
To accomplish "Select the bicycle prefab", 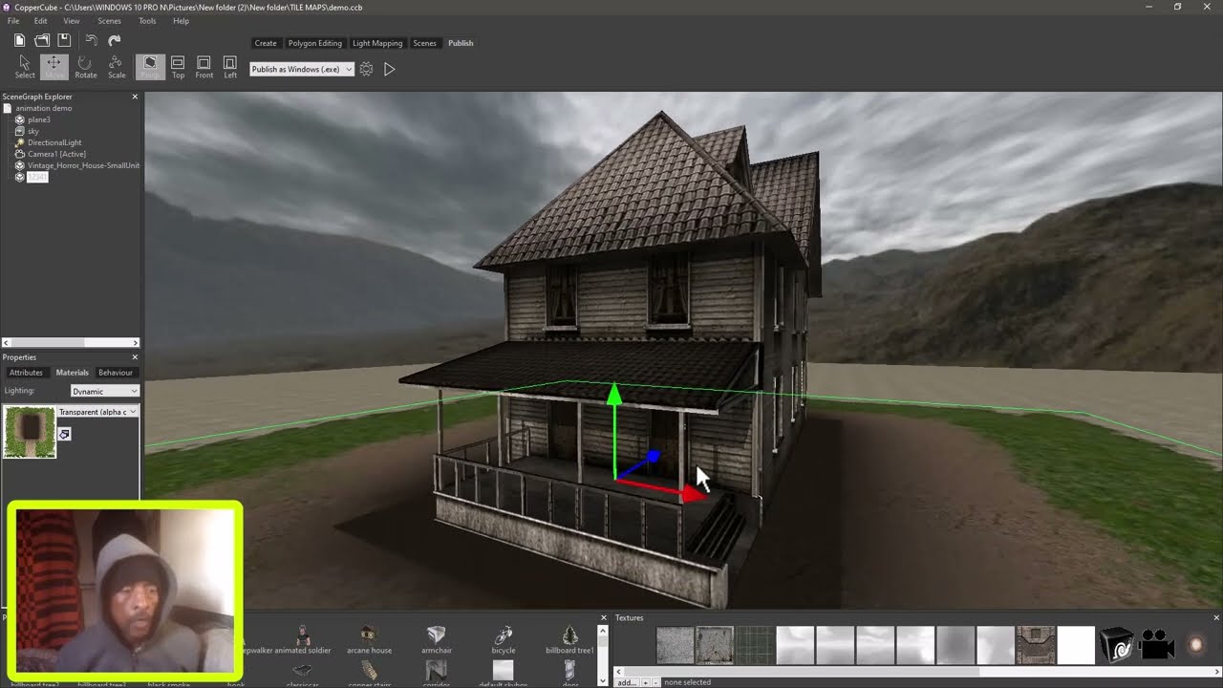I will [x=504, y=640].
